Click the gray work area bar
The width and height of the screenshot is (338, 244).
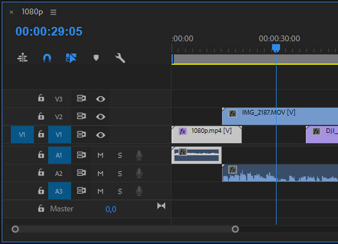255,59
